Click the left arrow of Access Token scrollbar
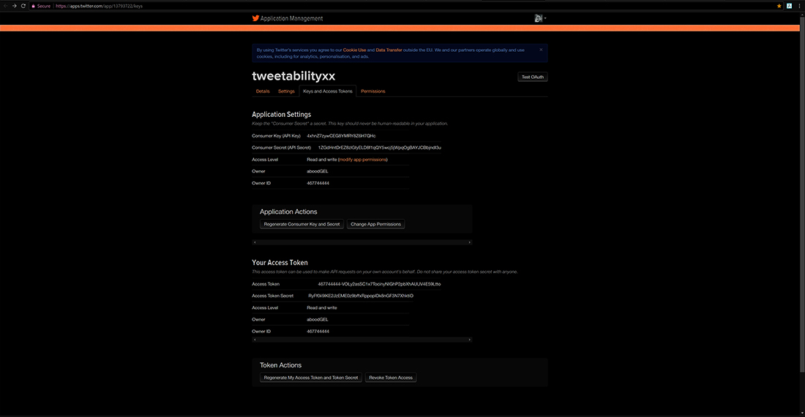Screen dimensions: 805x417 (255, 340)
